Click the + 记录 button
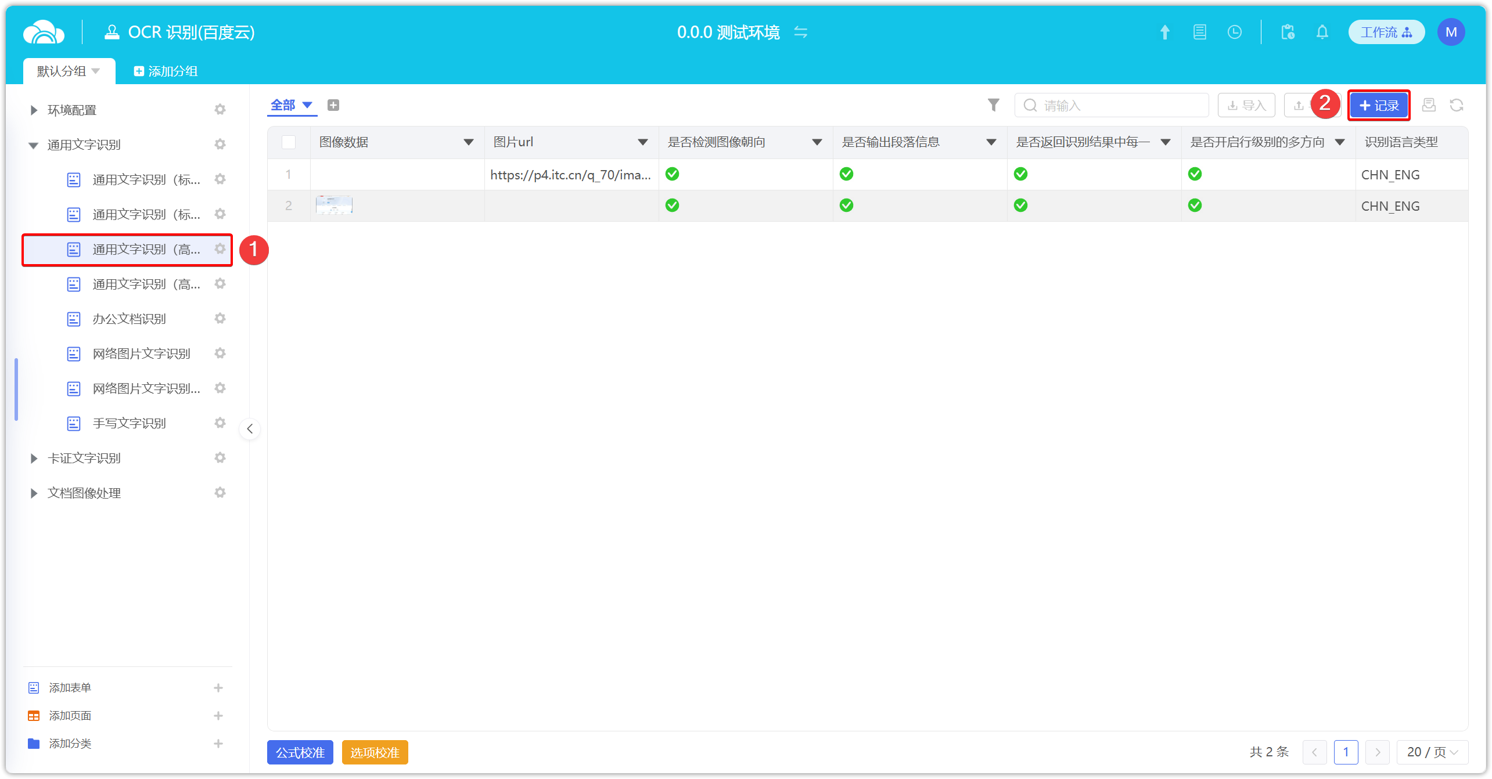 1379,105
